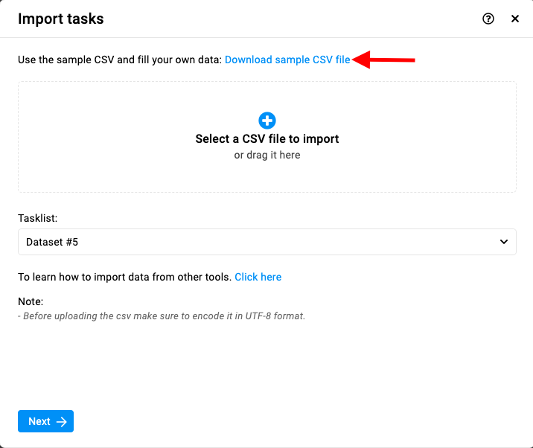The width and height of the screenshot is (533, 448).
Task: Click the blue plus upload icon
Action: tap(266, 121)
